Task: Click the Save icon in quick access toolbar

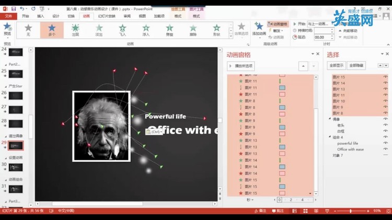Action: 14,9
